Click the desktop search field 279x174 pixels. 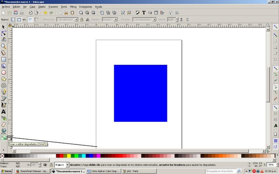[x=221, y=171]
